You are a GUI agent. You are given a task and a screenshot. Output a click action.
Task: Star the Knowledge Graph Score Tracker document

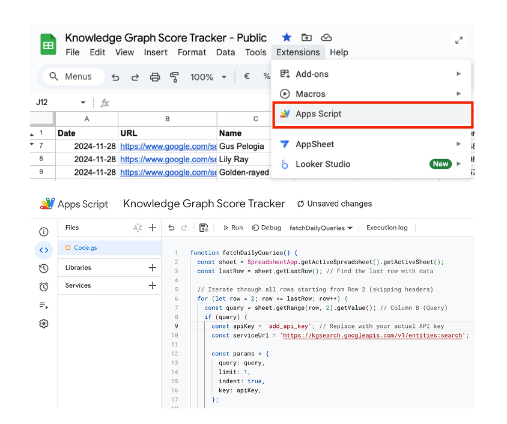(287, 37)
